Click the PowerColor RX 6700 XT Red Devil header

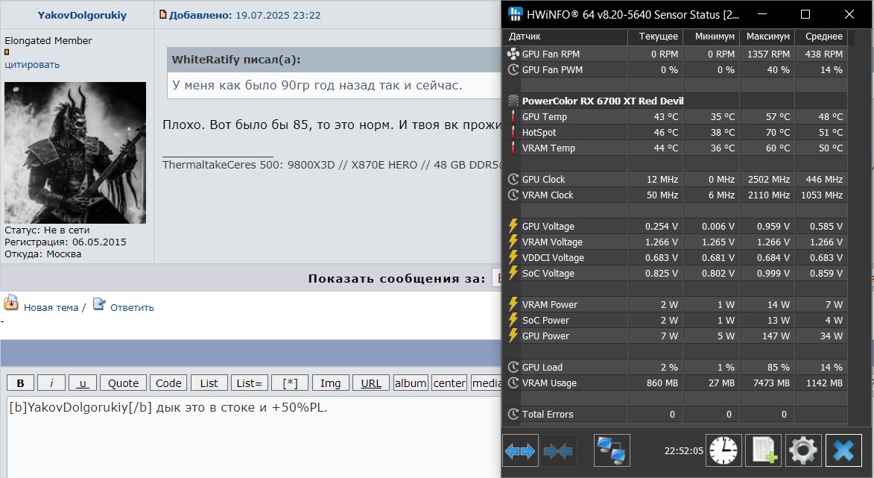click(x=603, y=101)
